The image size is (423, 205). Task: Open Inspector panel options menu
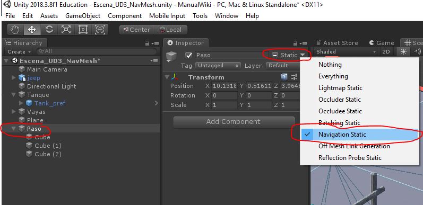[x=304, y=43]
